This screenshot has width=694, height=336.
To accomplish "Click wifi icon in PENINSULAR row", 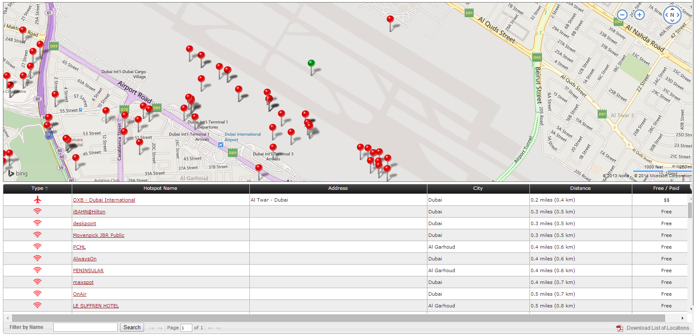I will [x=37, y=270].
